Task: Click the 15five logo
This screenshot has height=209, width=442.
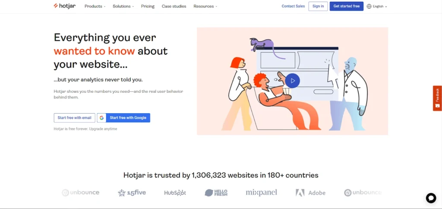Action: [x=132, y=193]
